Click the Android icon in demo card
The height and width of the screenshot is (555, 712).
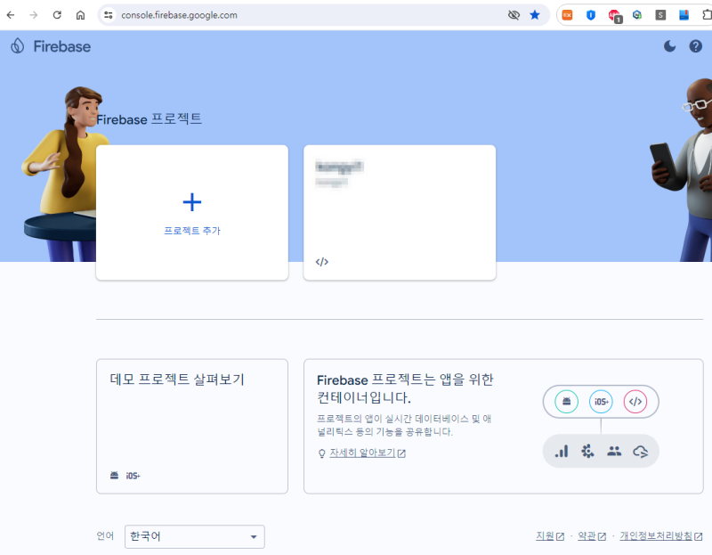click(115, 476)
